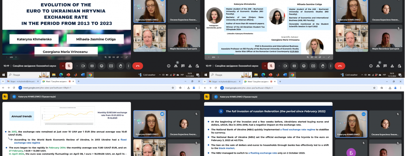Send emoji reaction in presenter-bios Meet window
Screen dimensions: 405x156
pos(304,66)
